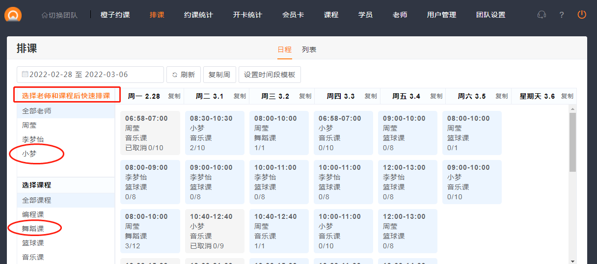
Task: Click the 复制周 button
Action: 219,75
